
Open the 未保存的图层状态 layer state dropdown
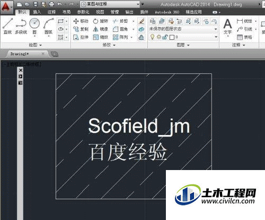pyautogui.click(x=183, y=29)
